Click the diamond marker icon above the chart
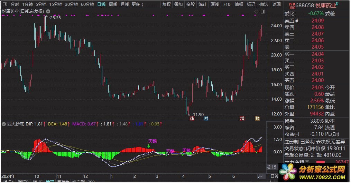This screenshot has height=183, width=351. (257, 11)
